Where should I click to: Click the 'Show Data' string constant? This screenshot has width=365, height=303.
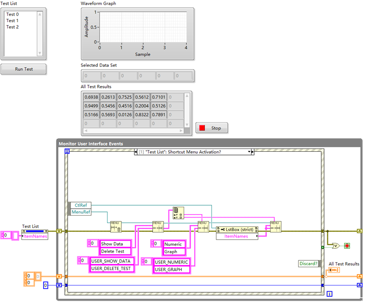(115, 244)
